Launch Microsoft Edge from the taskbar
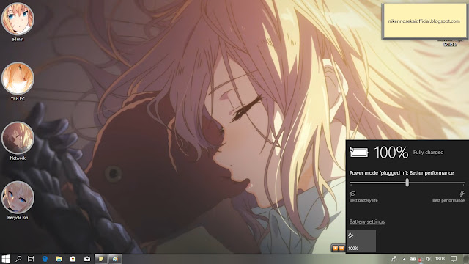 click(45, 259)
